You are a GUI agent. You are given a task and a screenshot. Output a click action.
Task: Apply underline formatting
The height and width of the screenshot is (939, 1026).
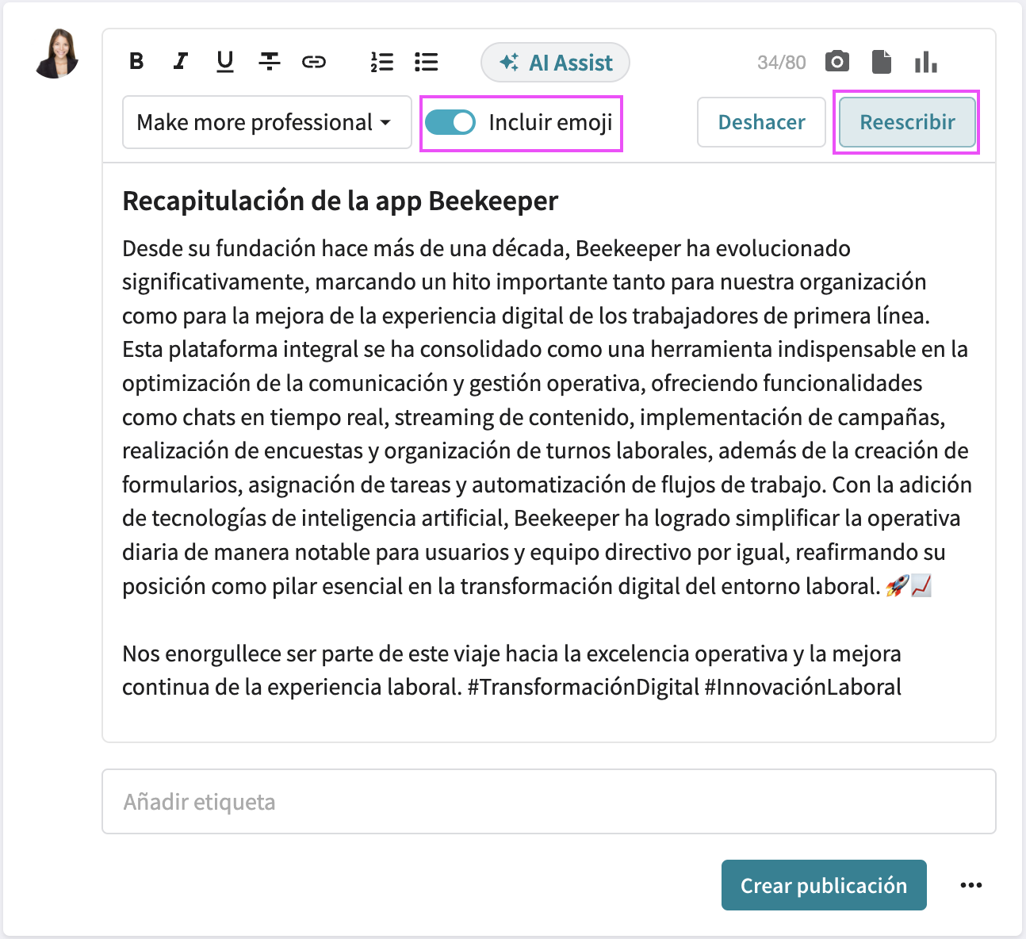(x=224, y=62)
